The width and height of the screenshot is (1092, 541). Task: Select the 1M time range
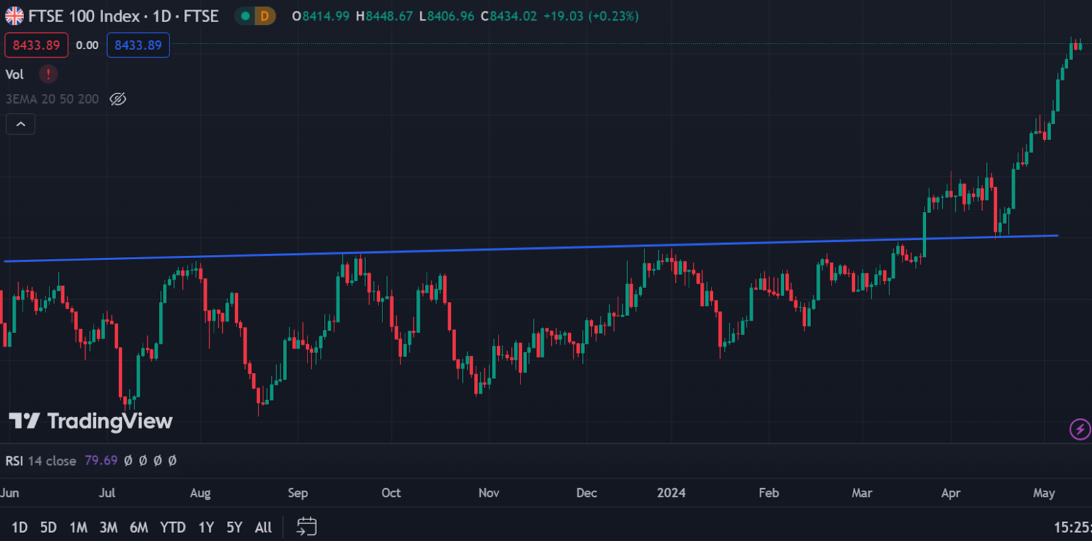(78, 527)
